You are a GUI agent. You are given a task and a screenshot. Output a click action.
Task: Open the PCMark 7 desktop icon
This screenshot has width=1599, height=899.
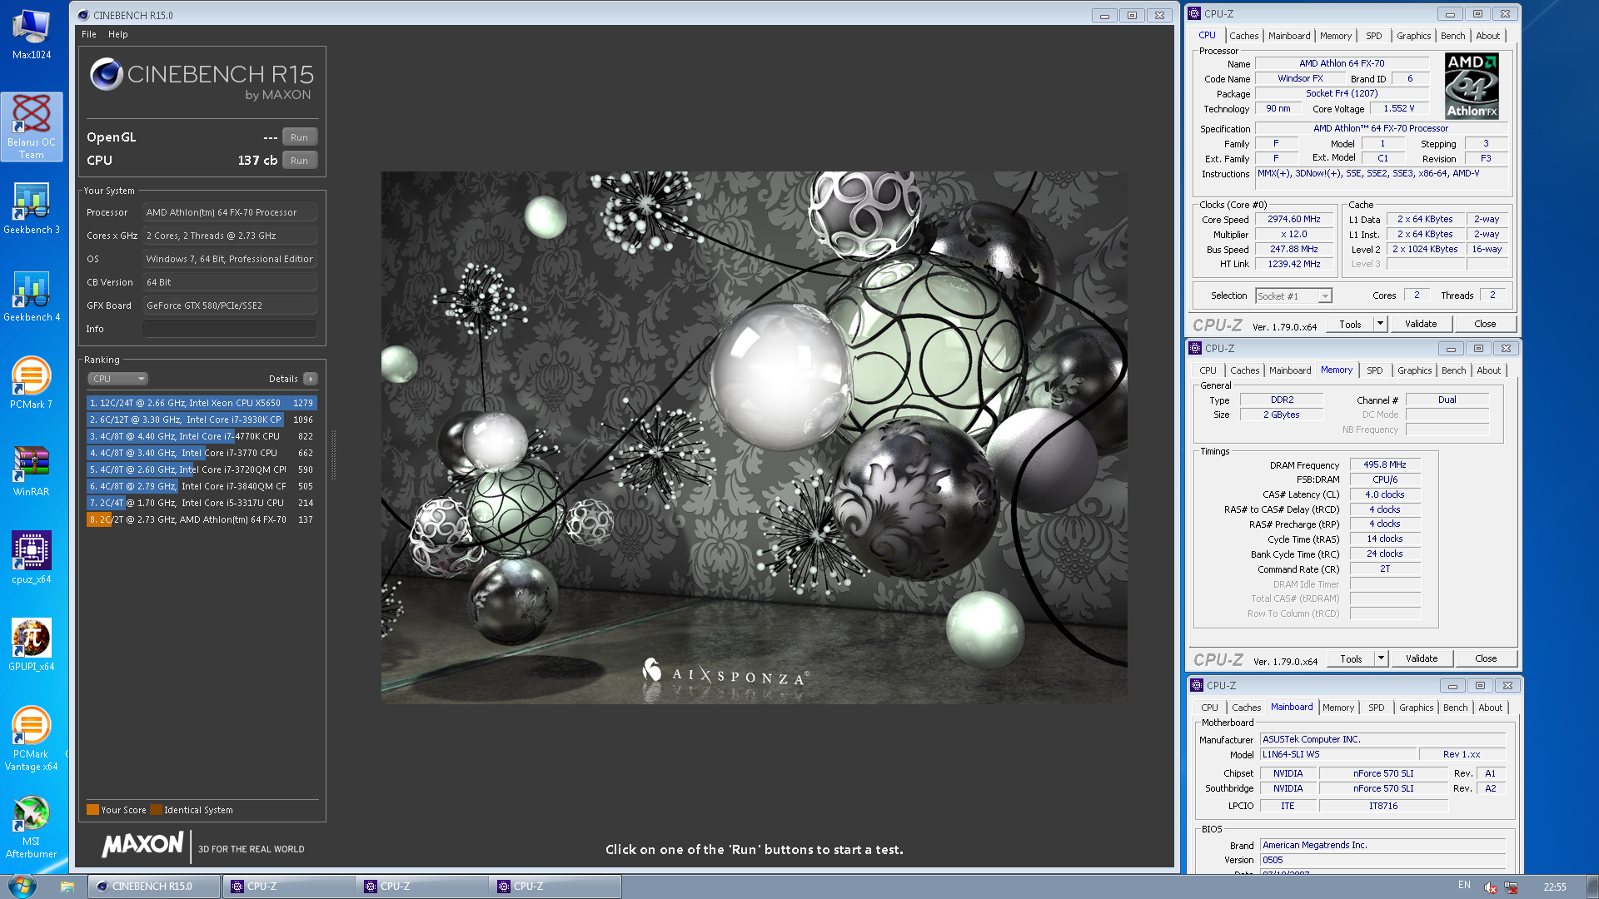(31, 383)
